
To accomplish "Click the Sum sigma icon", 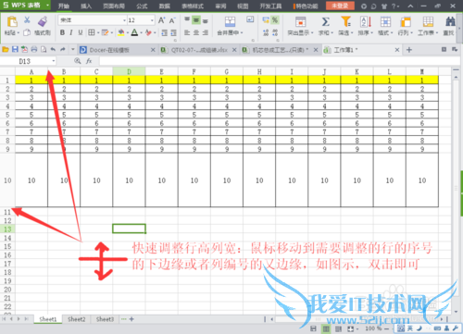I will click(x=325, y=21).
